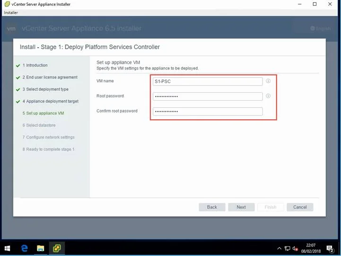Click the 'VM name' label
This screenshot has height=256, width=341.
pyautogui.click(x=105, y=81)
